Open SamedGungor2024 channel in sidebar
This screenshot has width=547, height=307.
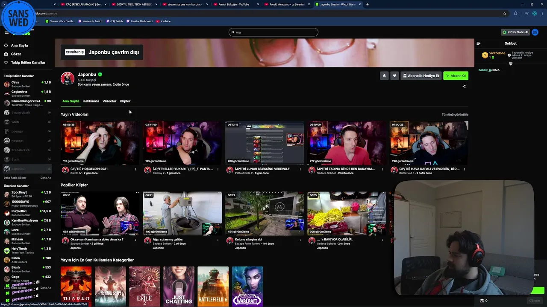27,103
